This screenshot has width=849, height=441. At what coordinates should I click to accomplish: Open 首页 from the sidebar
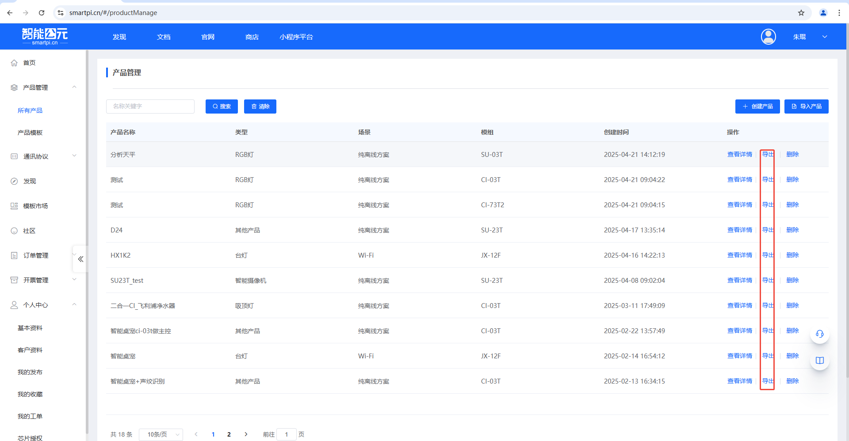pos(30,63)
